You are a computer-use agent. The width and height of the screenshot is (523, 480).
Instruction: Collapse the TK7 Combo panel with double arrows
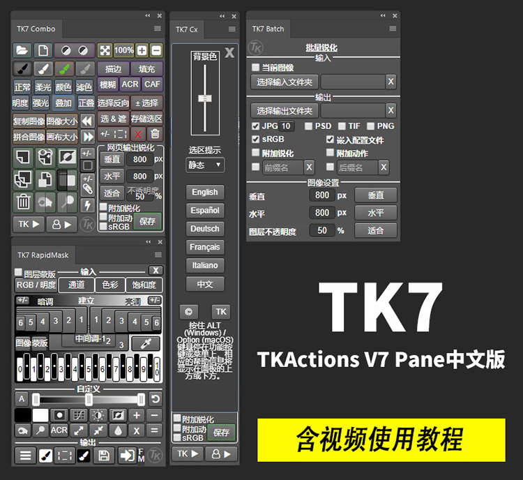(147, 15)
